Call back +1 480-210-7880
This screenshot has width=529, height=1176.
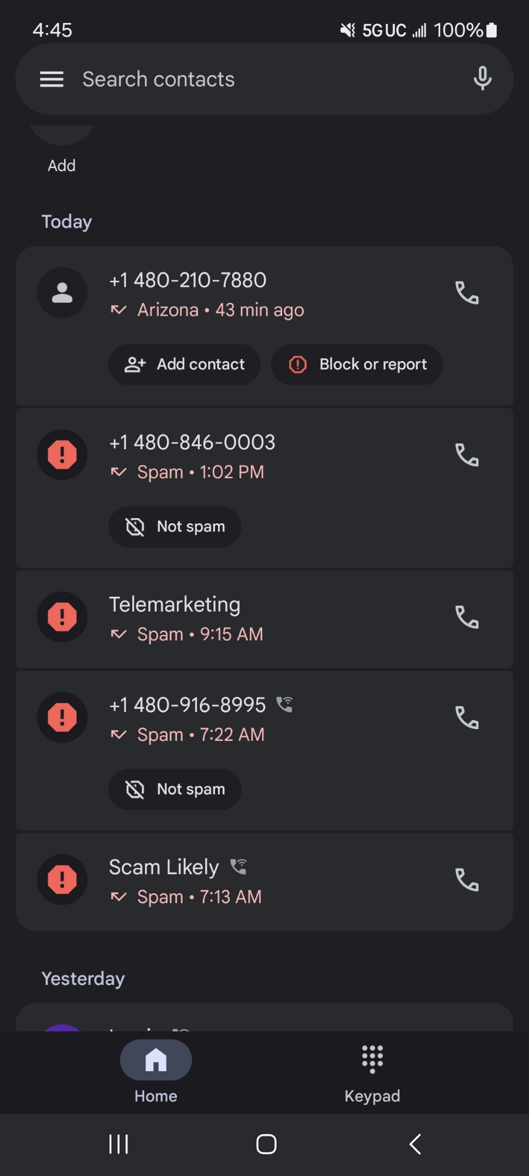tap(467, 293)
